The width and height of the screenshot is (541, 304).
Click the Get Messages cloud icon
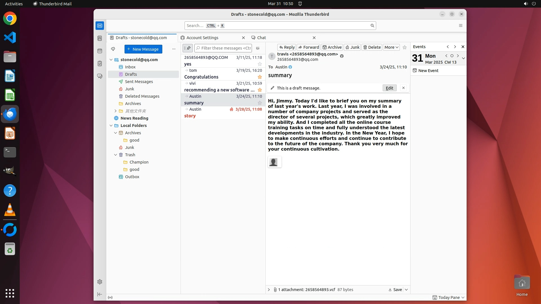[x=113, y=49]
